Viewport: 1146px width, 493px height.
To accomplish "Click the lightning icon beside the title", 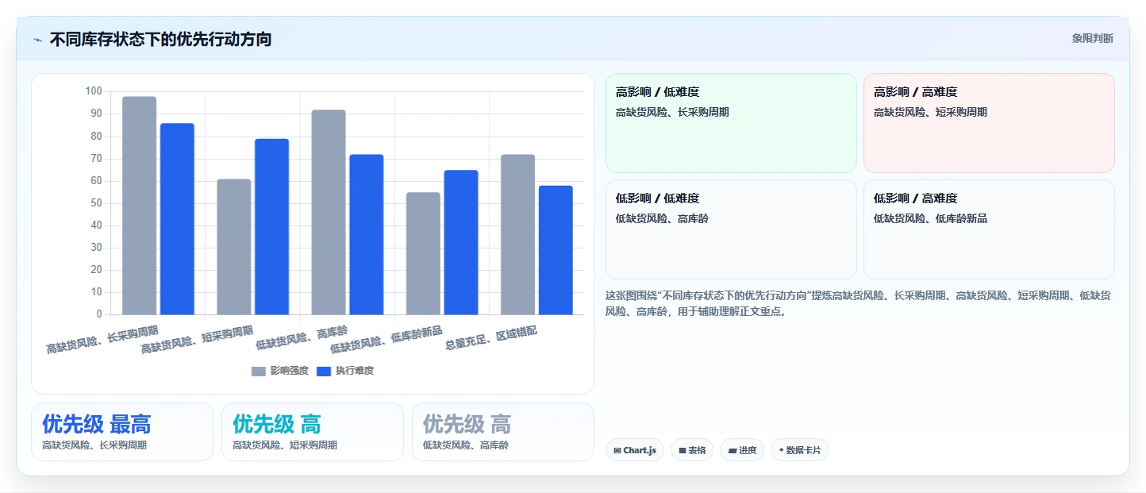I will click(37, 40).
